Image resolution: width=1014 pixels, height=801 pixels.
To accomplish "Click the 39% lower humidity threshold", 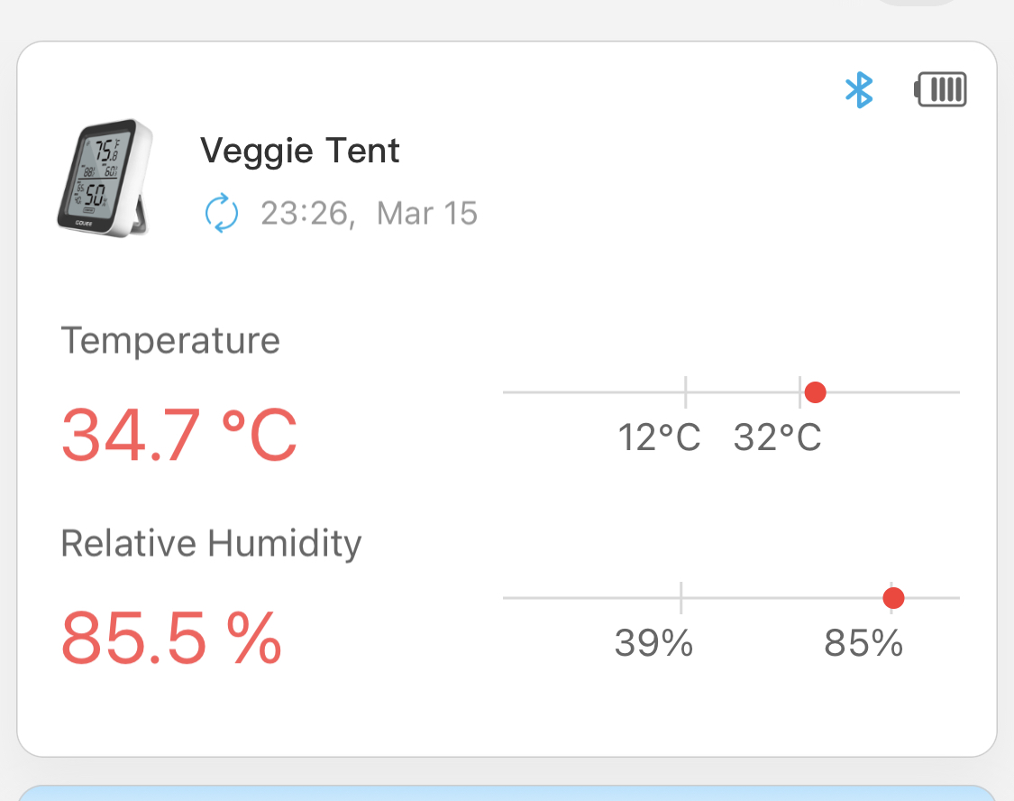I will pyautogui.click(x=653, y=643).
